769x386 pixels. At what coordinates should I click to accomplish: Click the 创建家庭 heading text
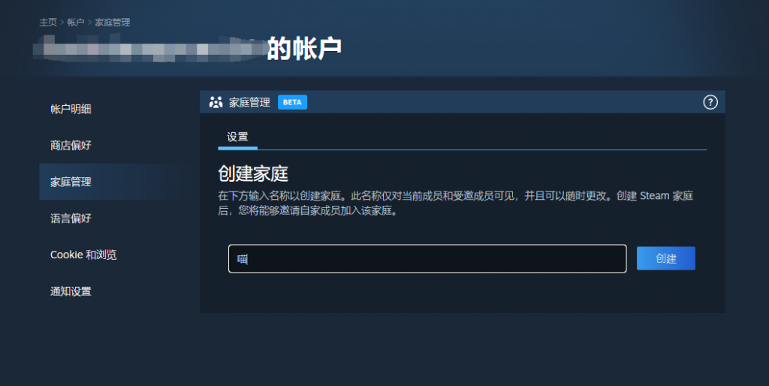(x=253, y=173)
